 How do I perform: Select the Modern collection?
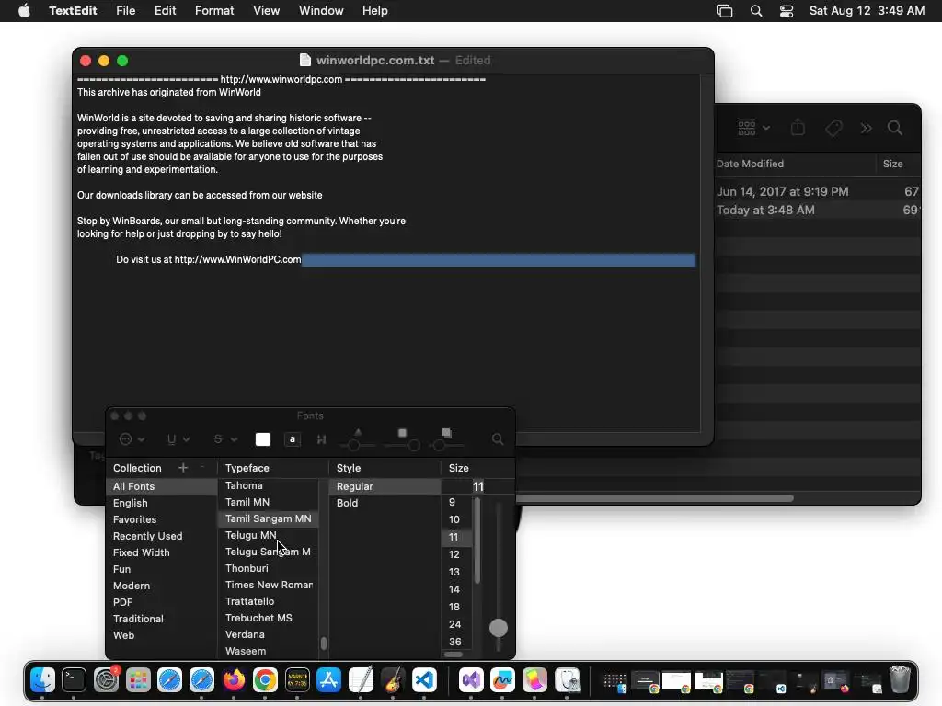click(x=162, y=586)
